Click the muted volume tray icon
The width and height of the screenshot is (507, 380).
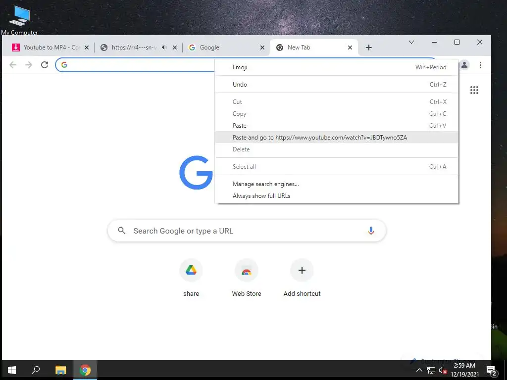443,370
